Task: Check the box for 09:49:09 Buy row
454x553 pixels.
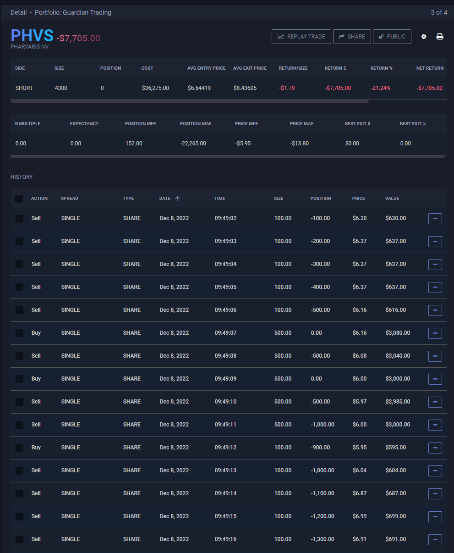Action: [x=19, y=379]
